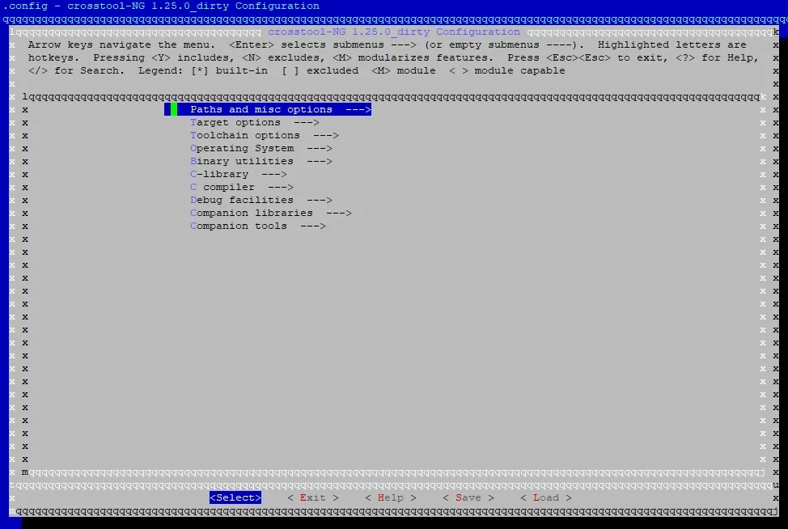Screen dimensions: 788x529
Task: Click the green cursor block beside Paths
Action: coord(173,109)
